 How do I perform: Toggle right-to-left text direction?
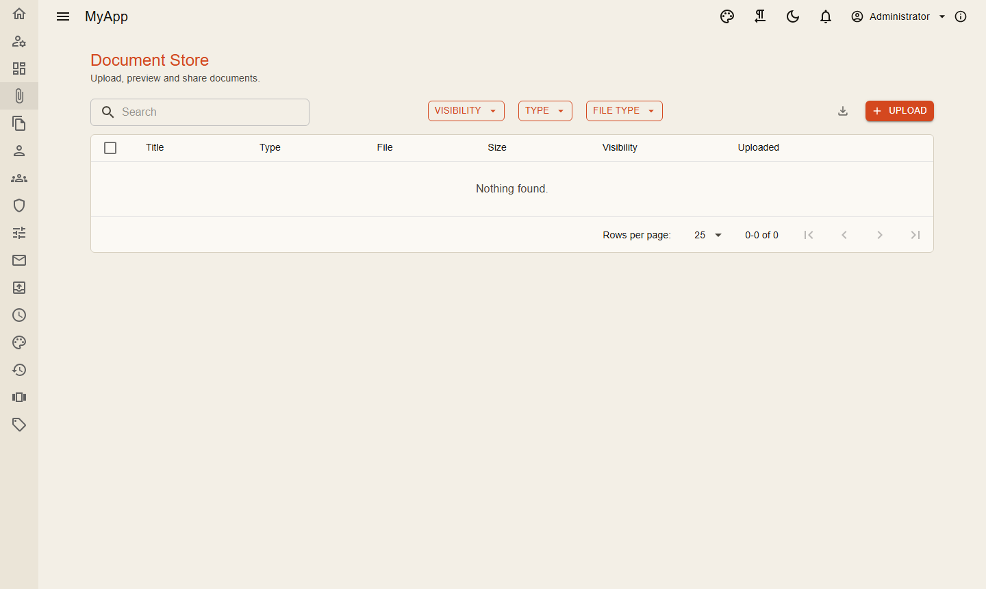tap(760, 16)
